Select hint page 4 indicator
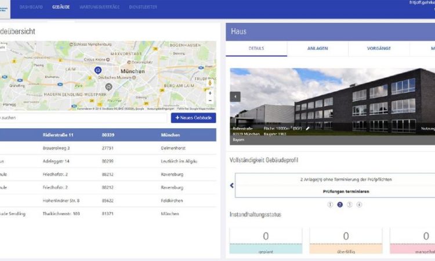 359,205
